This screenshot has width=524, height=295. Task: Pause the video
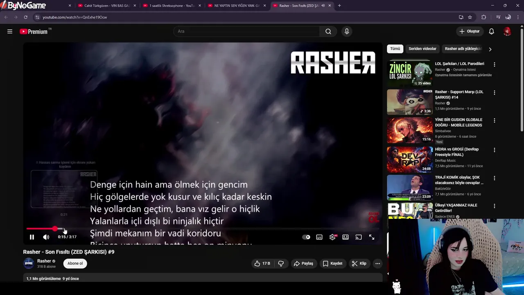coord(32,237)
